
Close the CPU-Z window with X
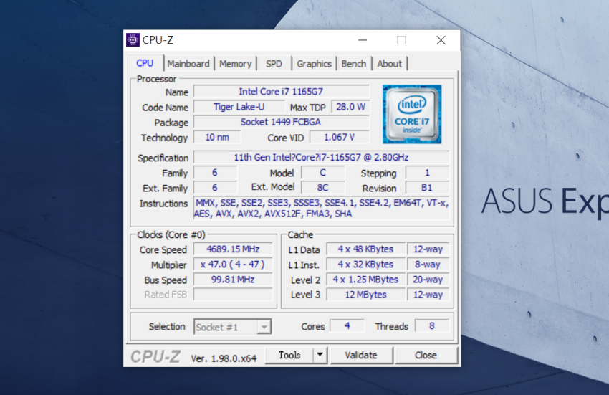coord(441,40)
